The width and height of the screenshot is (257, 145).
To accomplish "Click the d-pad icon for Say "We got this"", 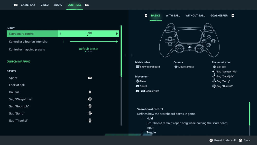I will click(90, 99).
